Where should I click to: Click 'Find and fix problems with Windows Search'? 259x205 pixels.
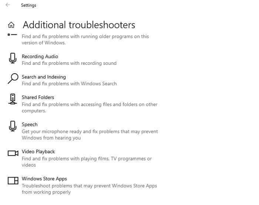(x=69, y=84)
